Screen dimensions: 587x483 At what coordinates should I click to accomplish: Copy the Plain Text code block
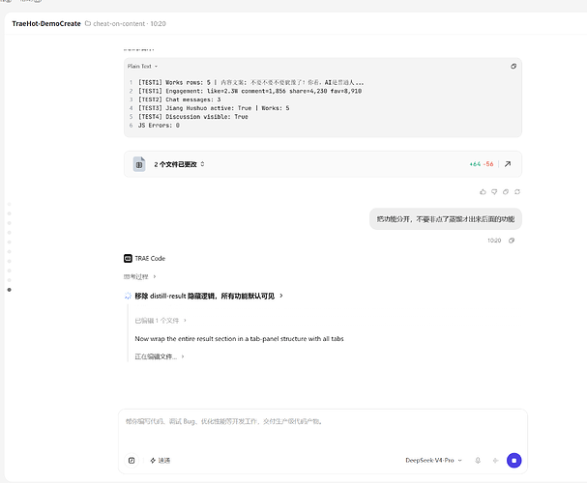[x=514, y=66]
